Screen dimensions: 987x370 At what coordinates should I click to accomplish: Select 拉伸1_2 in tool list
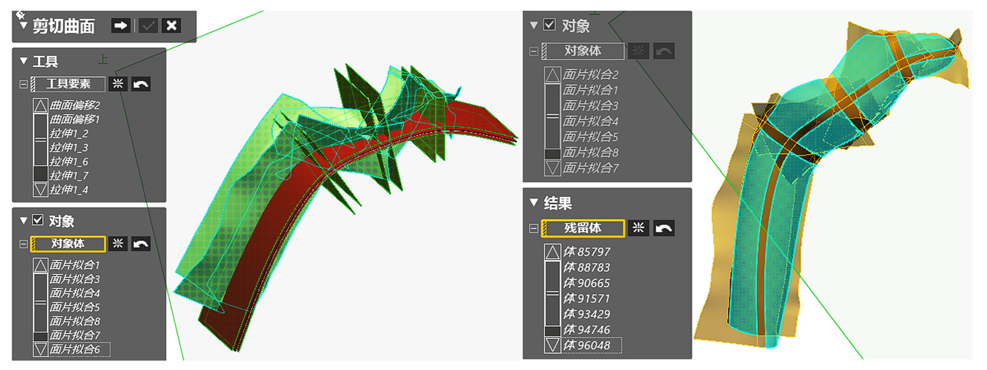tap(69, 134)
